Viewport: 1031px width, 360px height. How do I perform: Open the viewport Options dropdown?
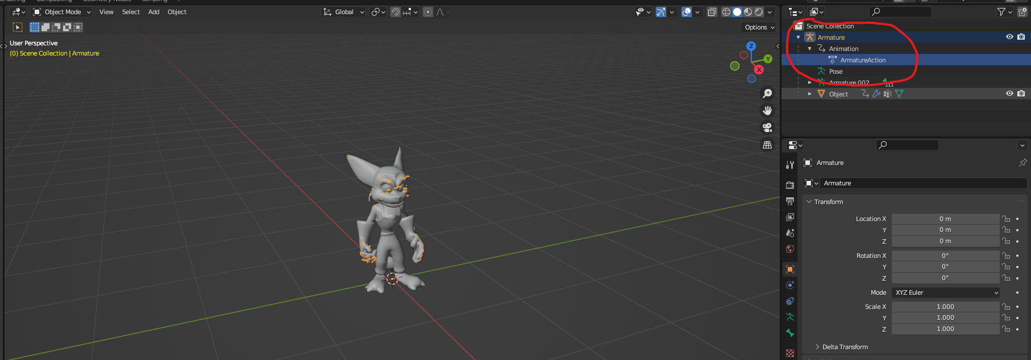[x=759, y=27]
